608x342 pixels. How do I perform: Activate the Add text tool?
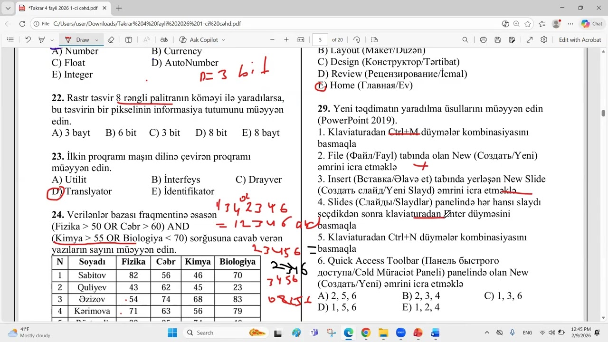point(129,40)
